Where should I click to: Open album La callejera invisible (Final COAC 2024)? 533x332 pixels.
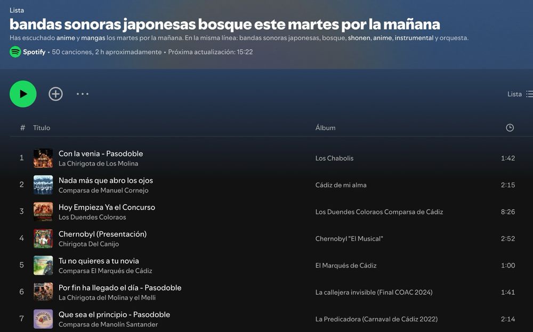point(374,292)
